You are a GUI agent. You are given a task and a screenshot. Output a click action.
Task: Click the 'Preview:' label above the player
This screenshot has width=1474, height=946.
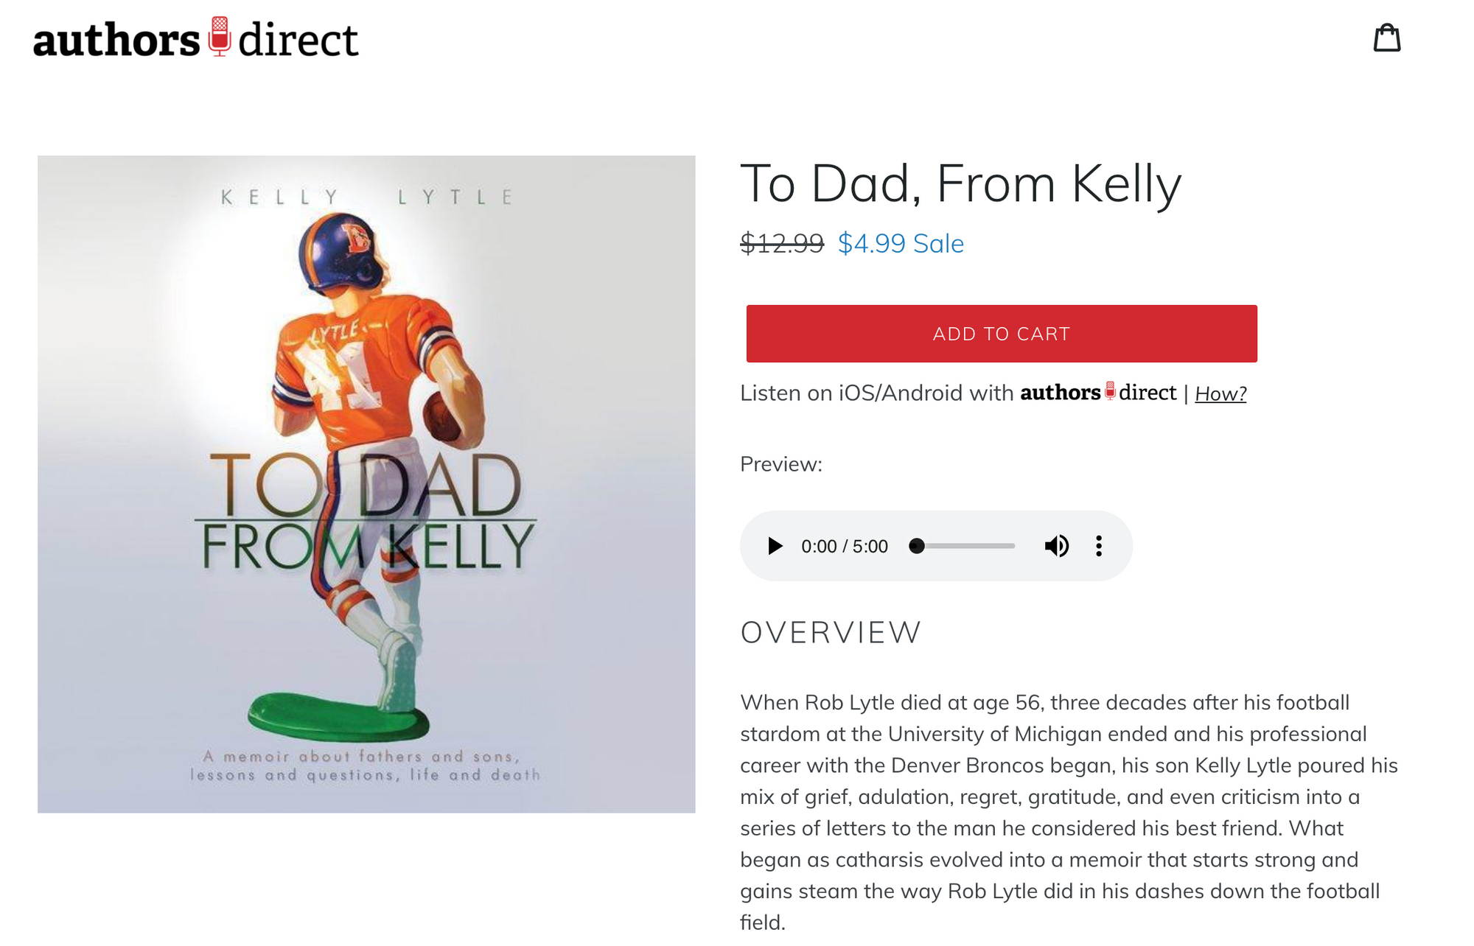[781, 464]
